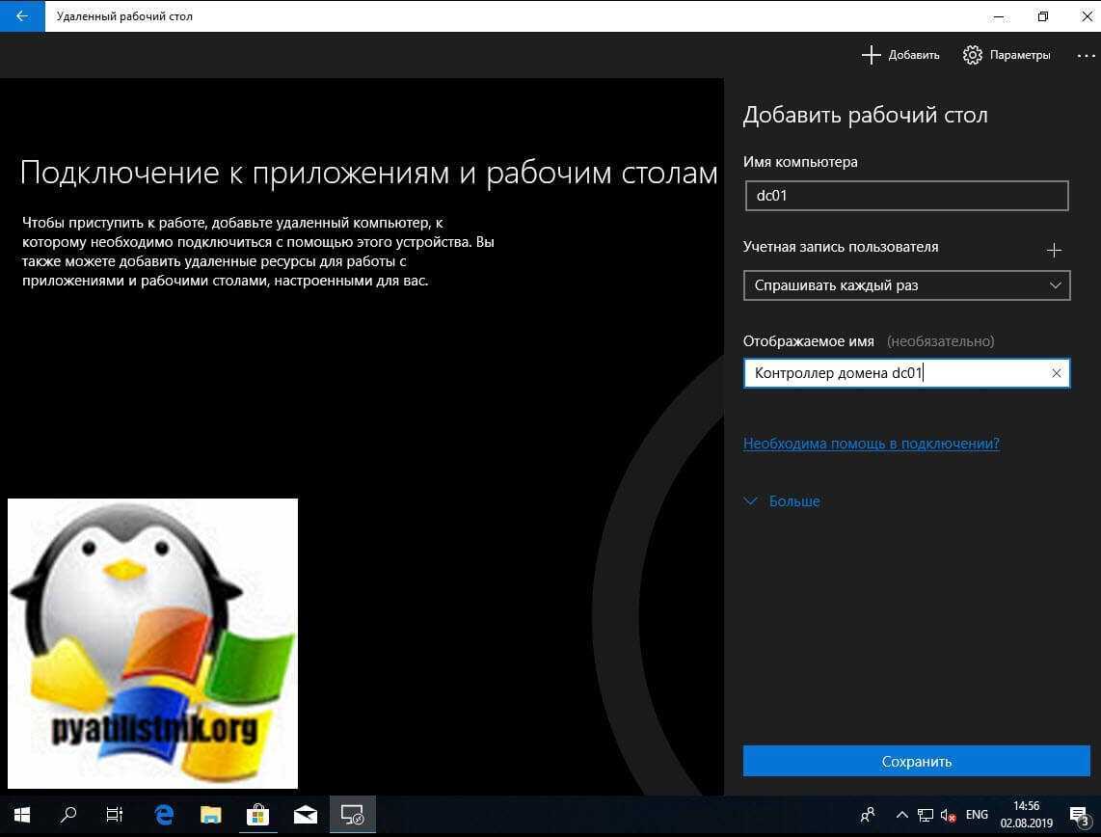Open the Спрашивать каждый раз dropdown
1101x837 pixels.
click(x=906, y=286)
